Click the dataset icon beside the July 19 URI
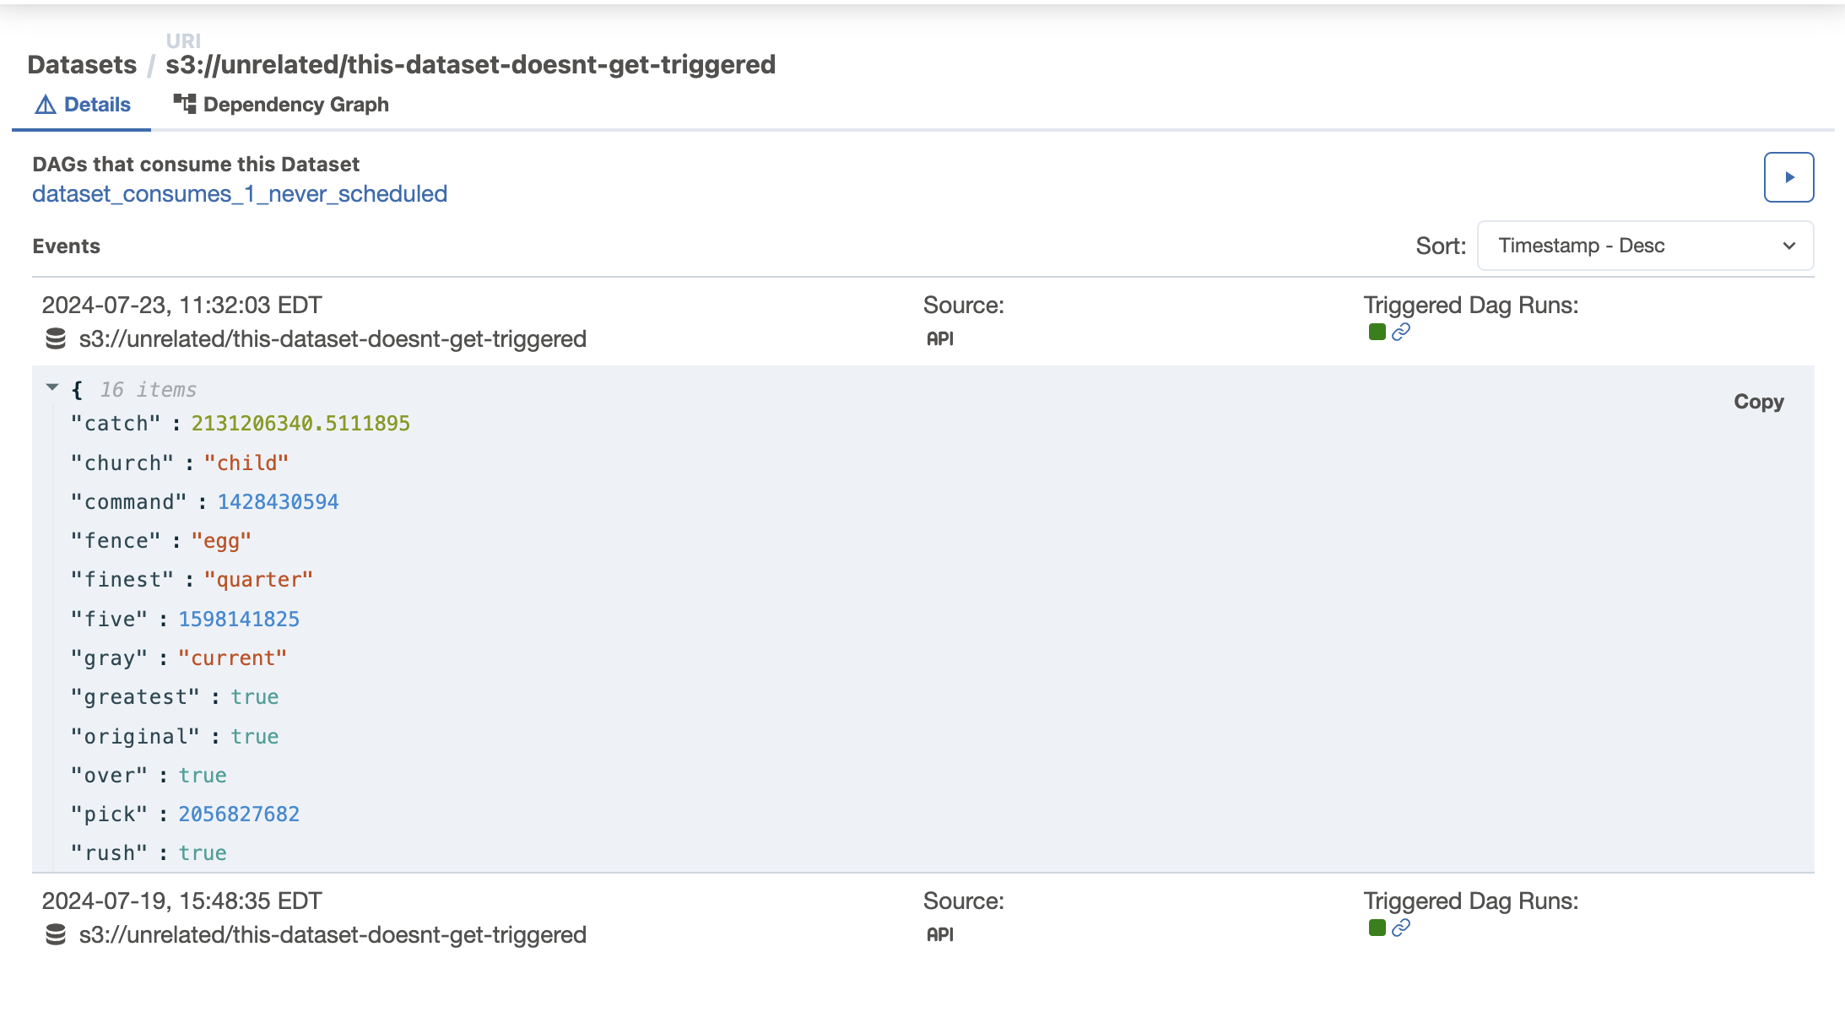 point(56,934)
